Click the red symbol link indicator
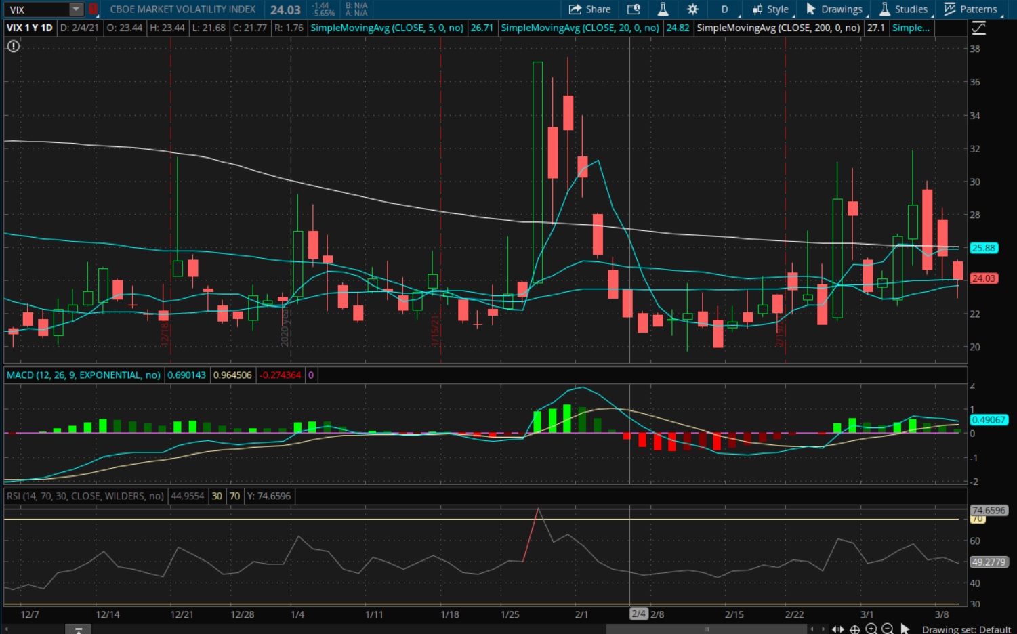1017x634 pixels. (94, 9)
